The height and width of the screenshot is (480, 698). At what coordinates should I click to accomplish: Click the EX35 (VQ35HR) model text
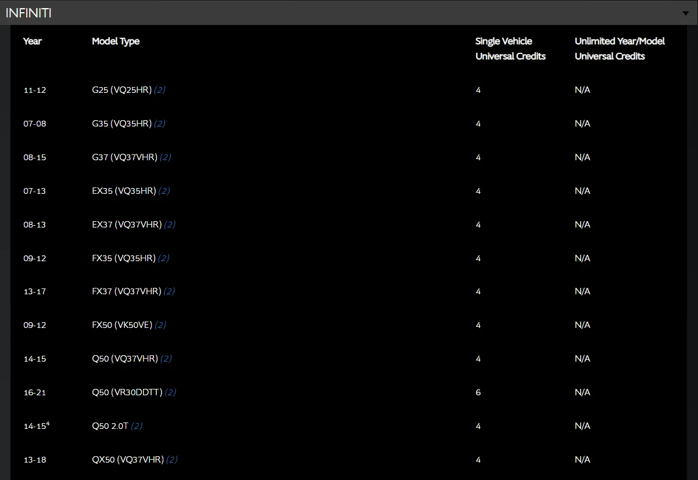point(124,191)
